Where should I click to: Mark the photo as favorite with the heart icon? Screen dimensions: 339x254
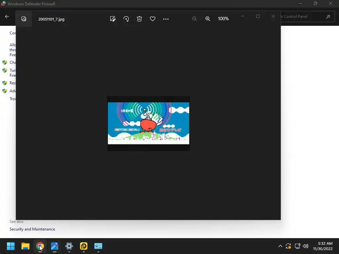[x=152, y=19]
